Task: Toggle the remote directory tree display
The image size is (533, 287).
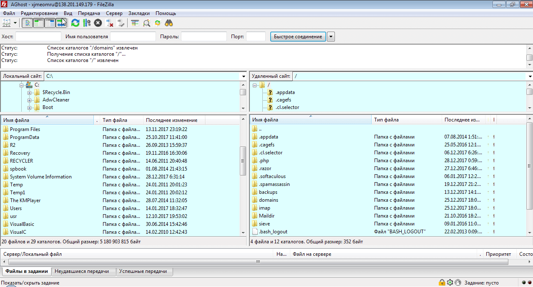Action: coord(50,23)
